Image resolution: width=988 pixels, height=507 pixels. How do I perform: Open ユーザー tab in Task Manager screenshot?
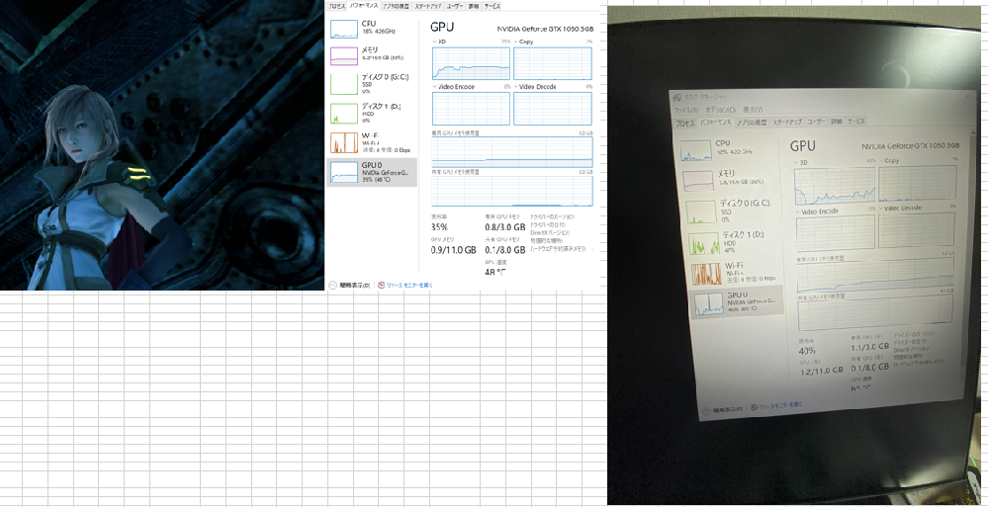click(x=455, y=6)
